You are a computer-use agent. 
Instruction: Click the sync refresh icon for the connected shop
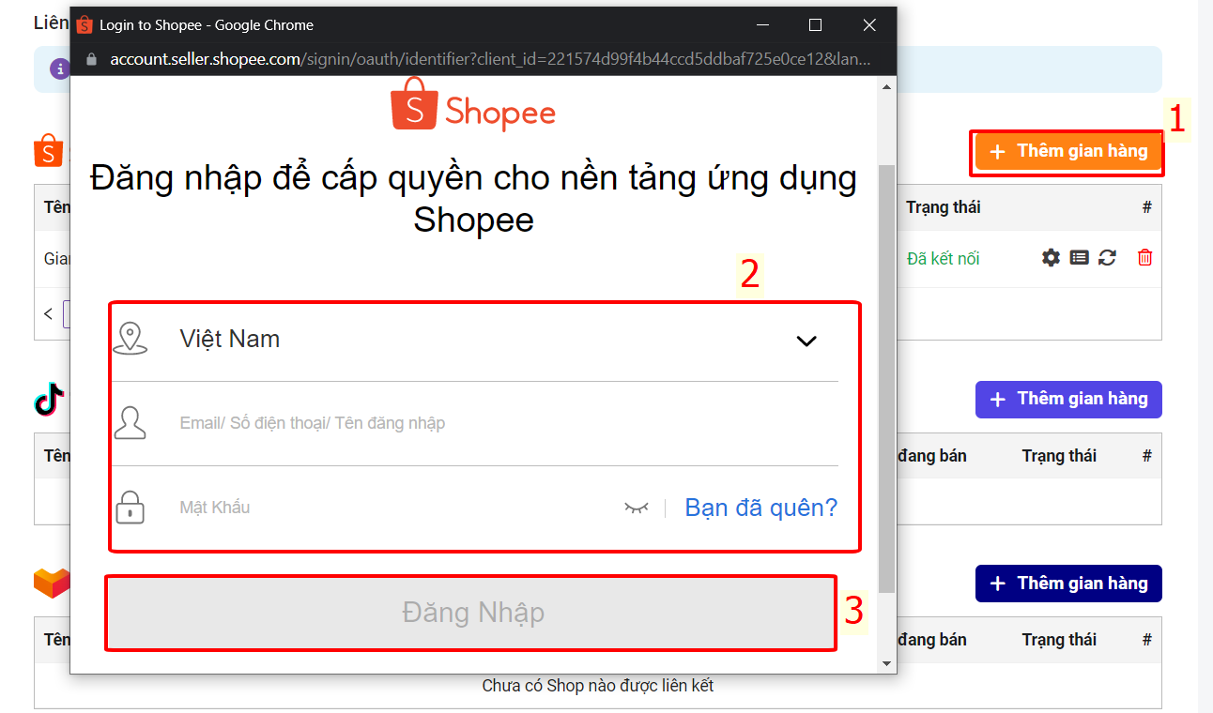[x=1108, y=257]
